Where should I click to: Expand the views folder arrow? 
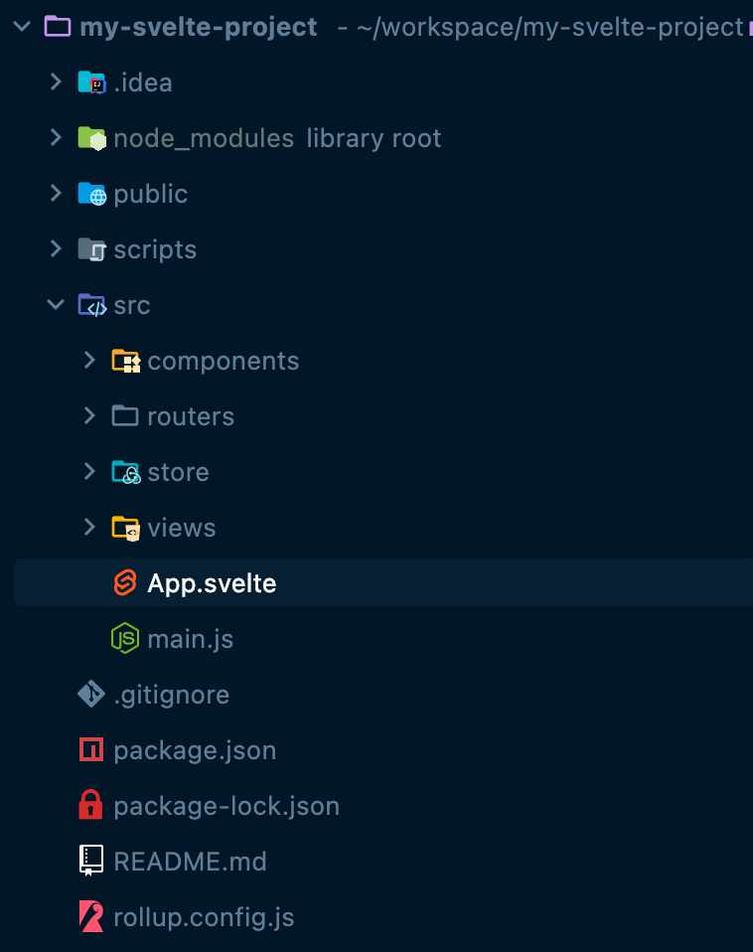(89, 527)
